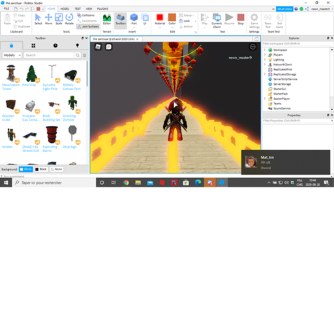Stop the running test
Image resolution: width=334 pixels, height=334 pixels.
pos(241,19)
